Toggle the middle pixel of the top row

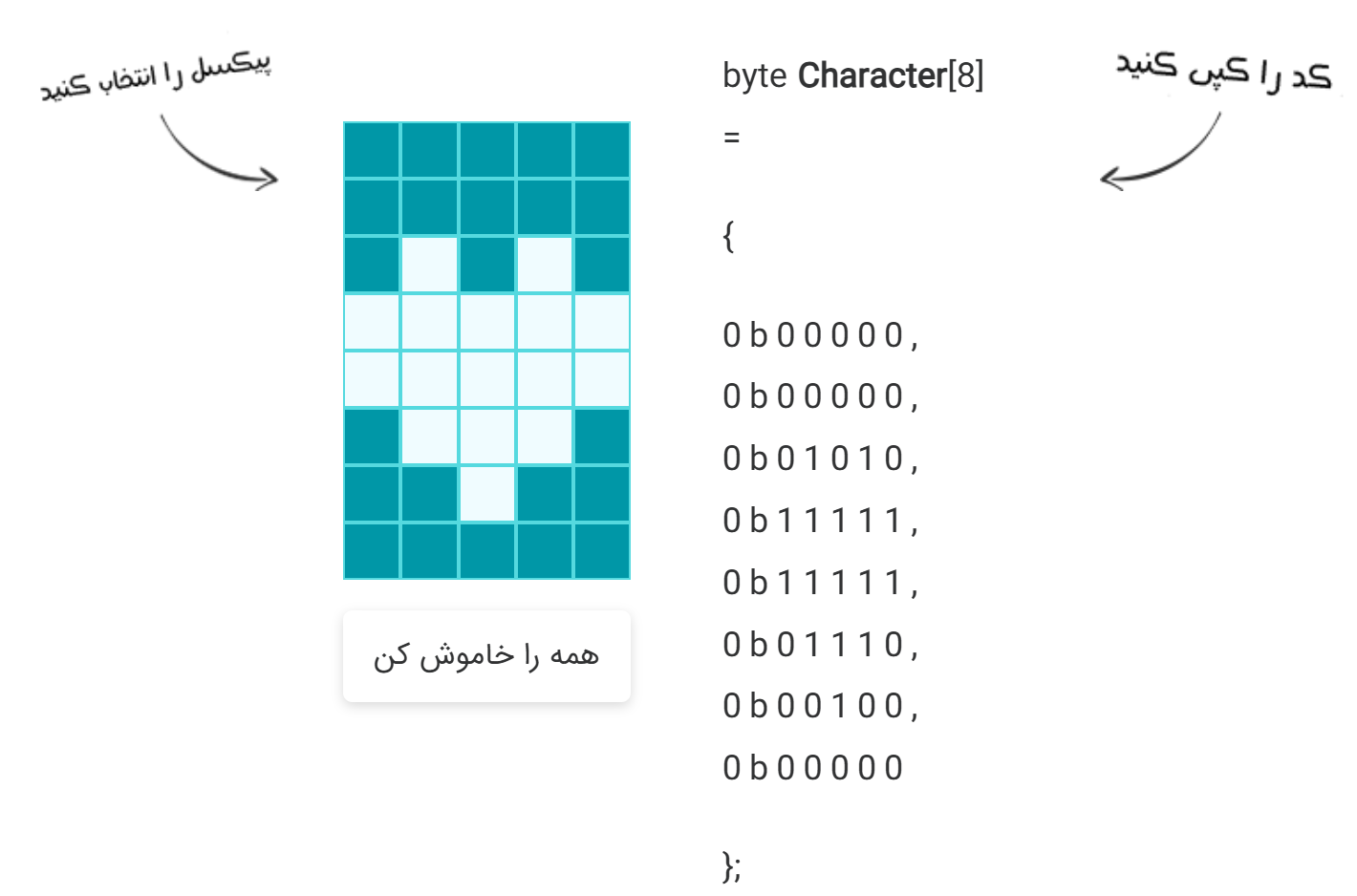pos(486,150)
